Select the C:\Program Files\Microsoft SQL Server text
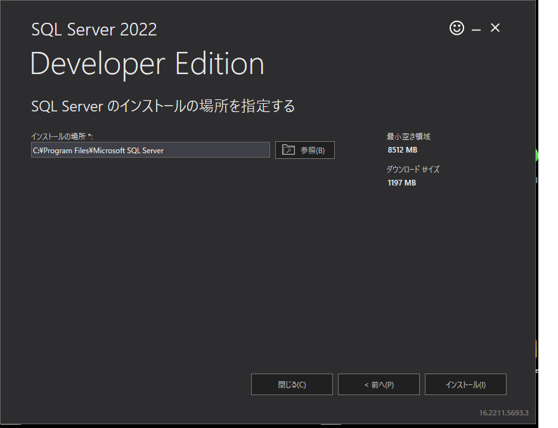This screenshot has width=558, height=428. (x=100, y=150)
